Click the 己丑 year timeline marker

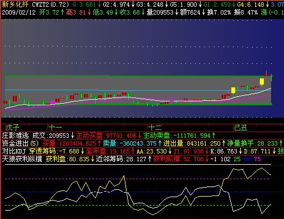point(241,128)
